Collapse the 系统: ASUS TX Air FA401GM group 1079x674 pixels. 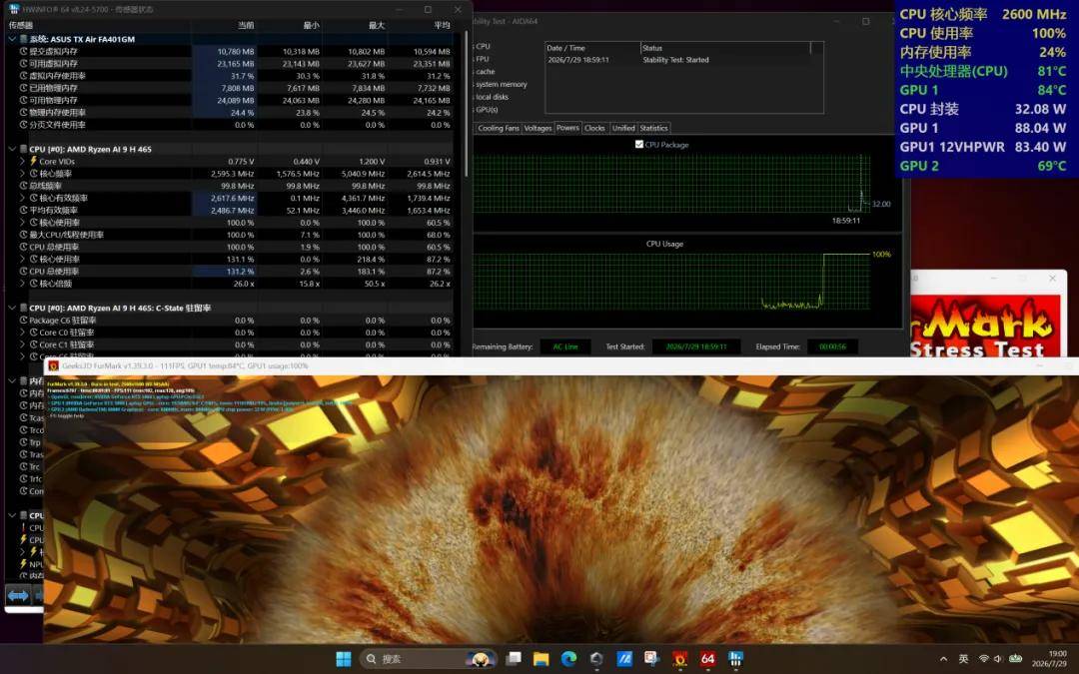click(x=12, y=39)
